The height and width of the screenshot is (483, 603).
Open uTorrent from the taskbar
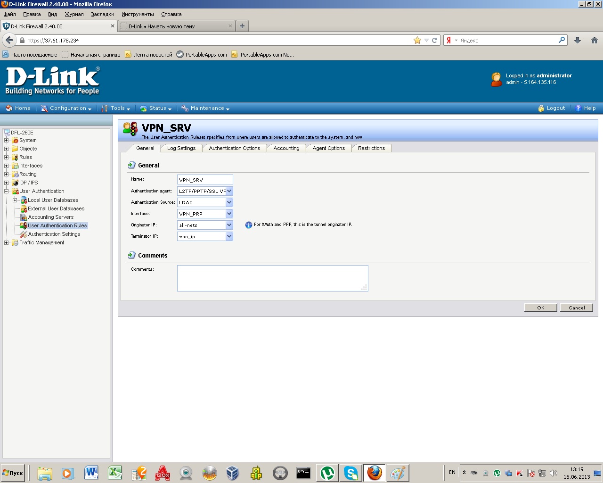(327, 473)
